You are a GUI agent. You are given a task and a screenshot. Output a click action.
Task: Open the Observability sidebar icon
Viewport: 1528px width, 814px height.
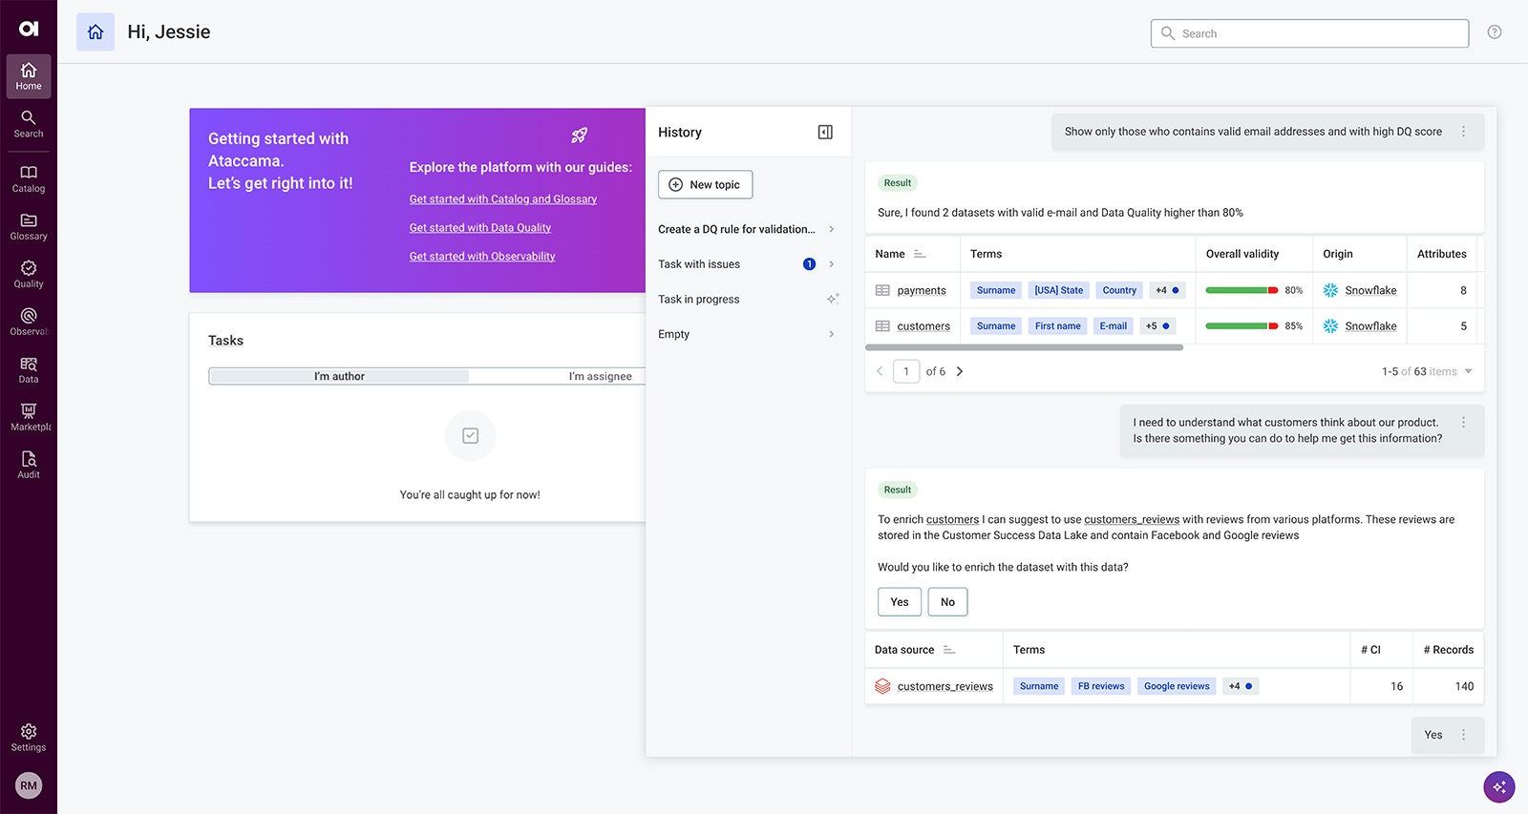29,322
